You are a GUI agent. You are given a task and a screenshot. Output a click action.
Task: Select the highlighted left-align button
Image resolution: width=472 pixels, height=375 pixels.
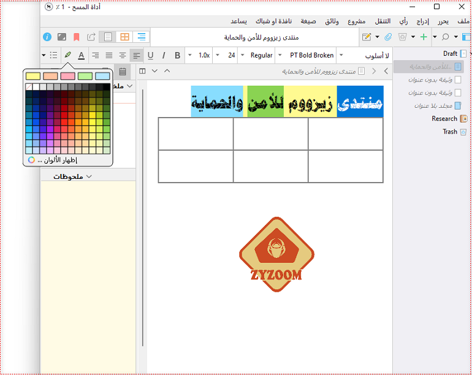[x=137, y=55]
